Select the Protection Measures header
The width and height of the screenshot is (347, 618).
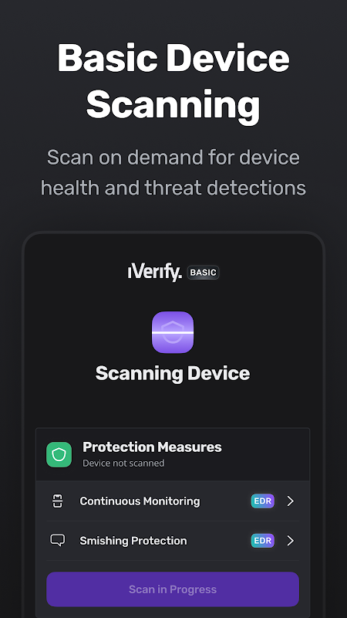point(173,454)
